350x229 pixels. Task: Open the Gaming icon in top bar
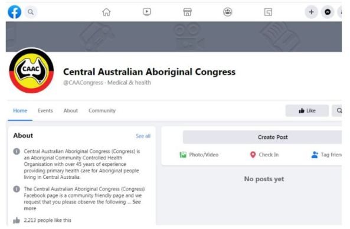[x=268, y=12]
